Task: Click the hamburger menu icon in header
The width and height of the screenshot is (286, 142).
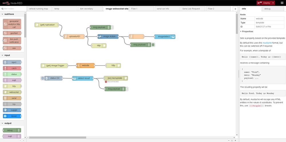Action: (x=281, y=3)
